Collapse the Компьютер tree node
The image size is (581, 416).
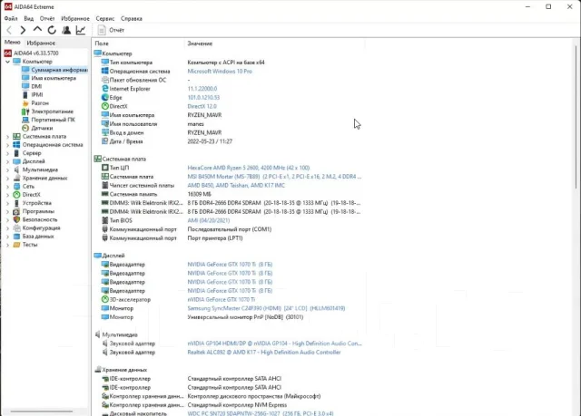tap(7, 62)
